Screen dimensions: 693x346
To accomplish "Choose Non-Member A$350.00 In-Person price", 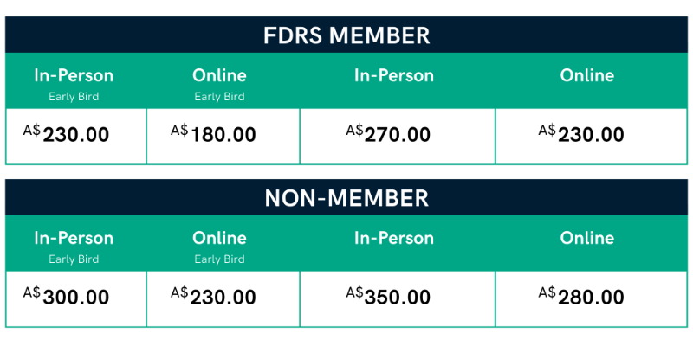I will tap(388, 296).
